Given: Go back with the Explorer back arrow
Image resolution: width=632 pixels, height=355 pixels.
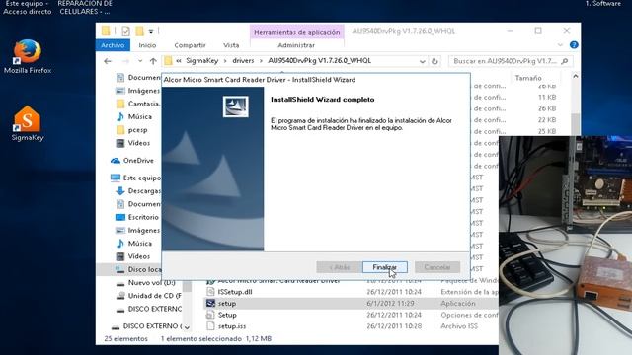Looking at the screenshot, I should click(108, 61).
